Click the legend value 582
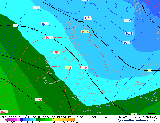 pos(65,122)
